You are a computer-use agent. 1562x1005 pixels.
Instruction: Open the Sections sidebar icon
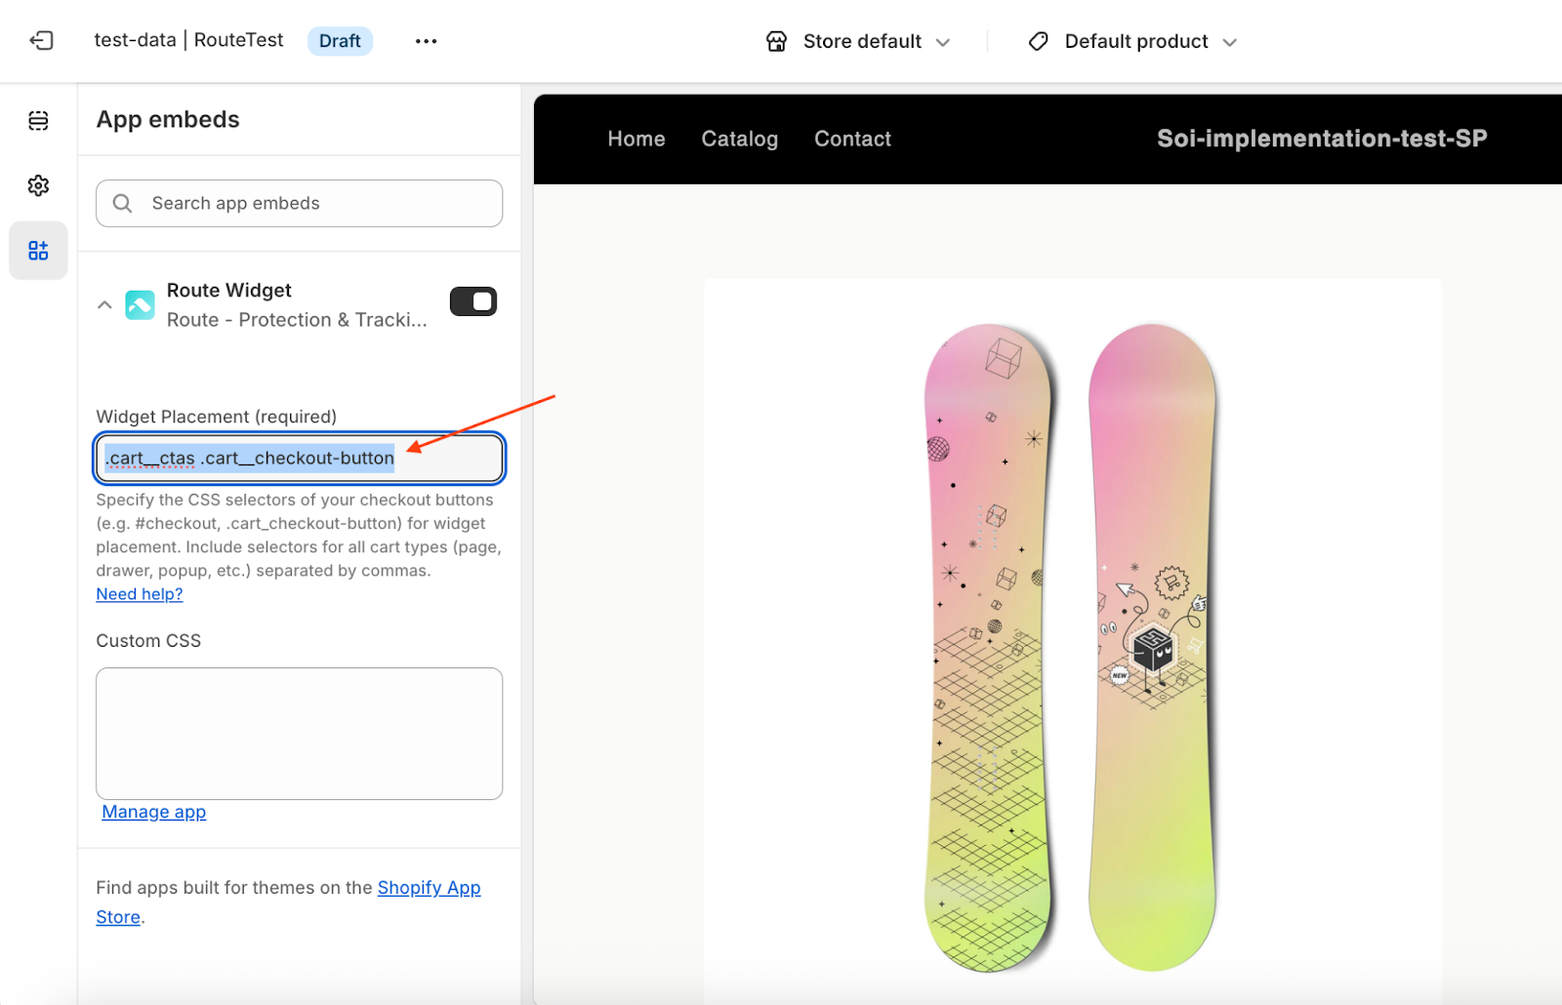pyautogui.click(x=38, y=121)
